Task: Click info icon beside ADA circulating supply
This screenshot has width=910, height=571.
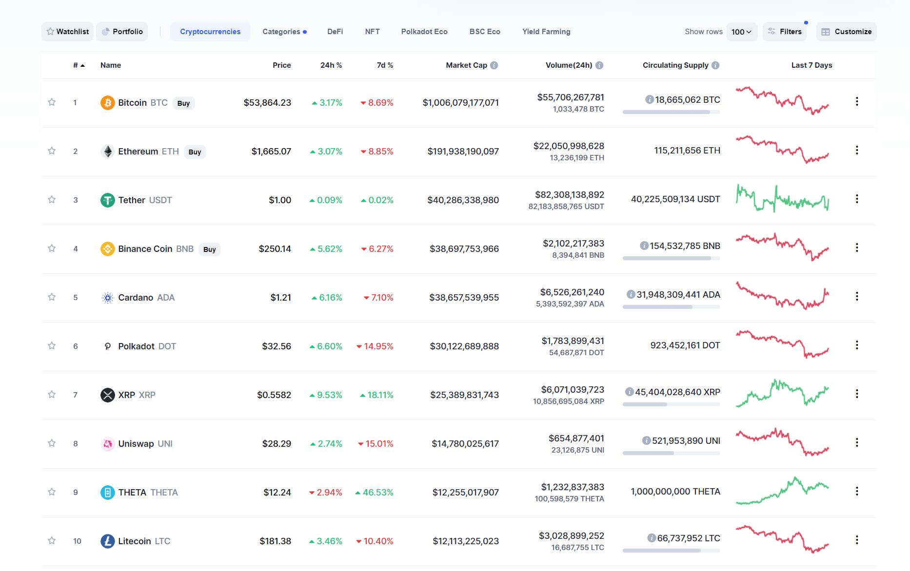Action: 631,294
